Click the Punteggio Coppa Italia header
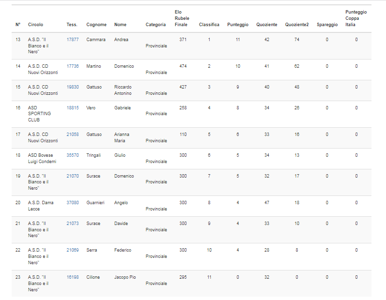The height and width of the screenshot is (300, 386). 356,18
